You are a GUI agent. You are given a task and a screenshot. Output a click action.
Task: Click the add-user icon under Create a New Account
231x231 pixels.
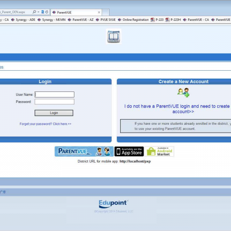tap(183, 92)
